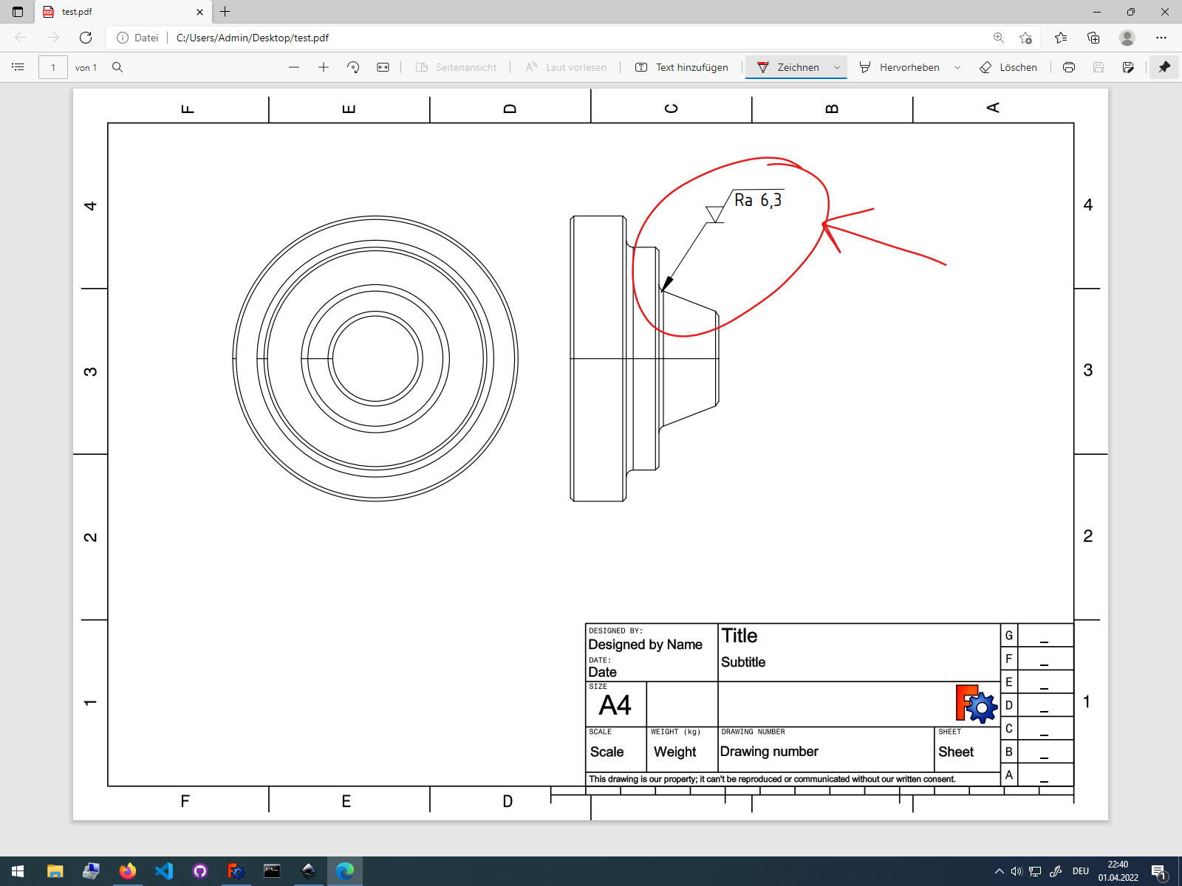Zoom in using the plus control

pyautogui.click(x=323, y=67)
